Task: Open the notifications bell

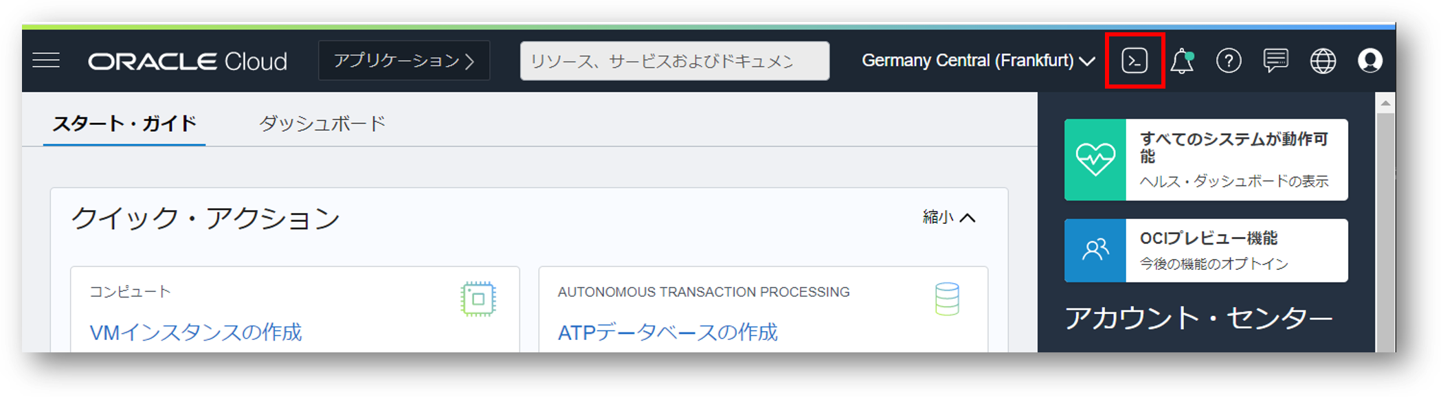Action: point(1182,61)
